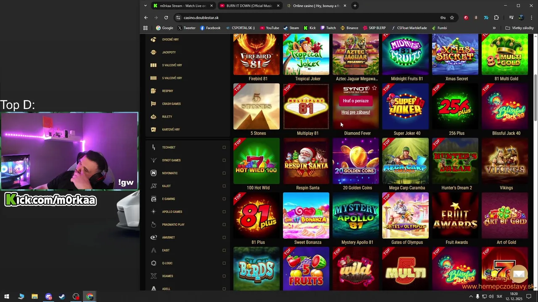Click the Hraj pre zábavu link

356,112
